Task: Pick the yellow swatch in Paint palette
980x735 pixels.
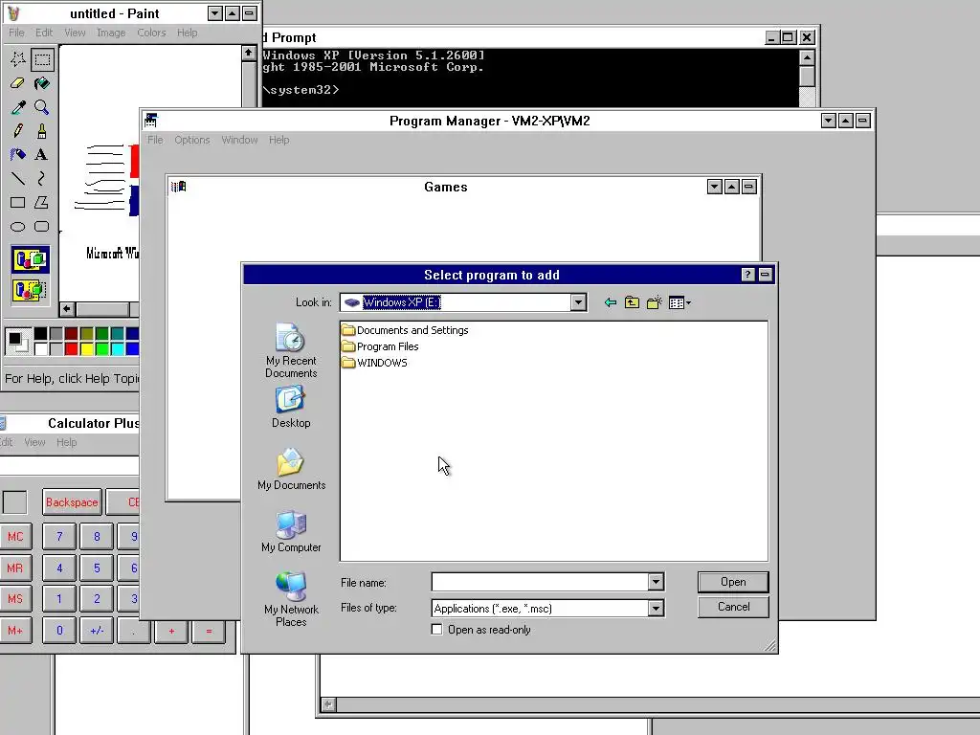Action: tap(87, 348)
